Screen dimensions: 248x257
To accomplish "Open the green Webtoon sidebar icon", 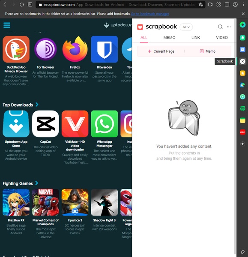I will 242,108.
